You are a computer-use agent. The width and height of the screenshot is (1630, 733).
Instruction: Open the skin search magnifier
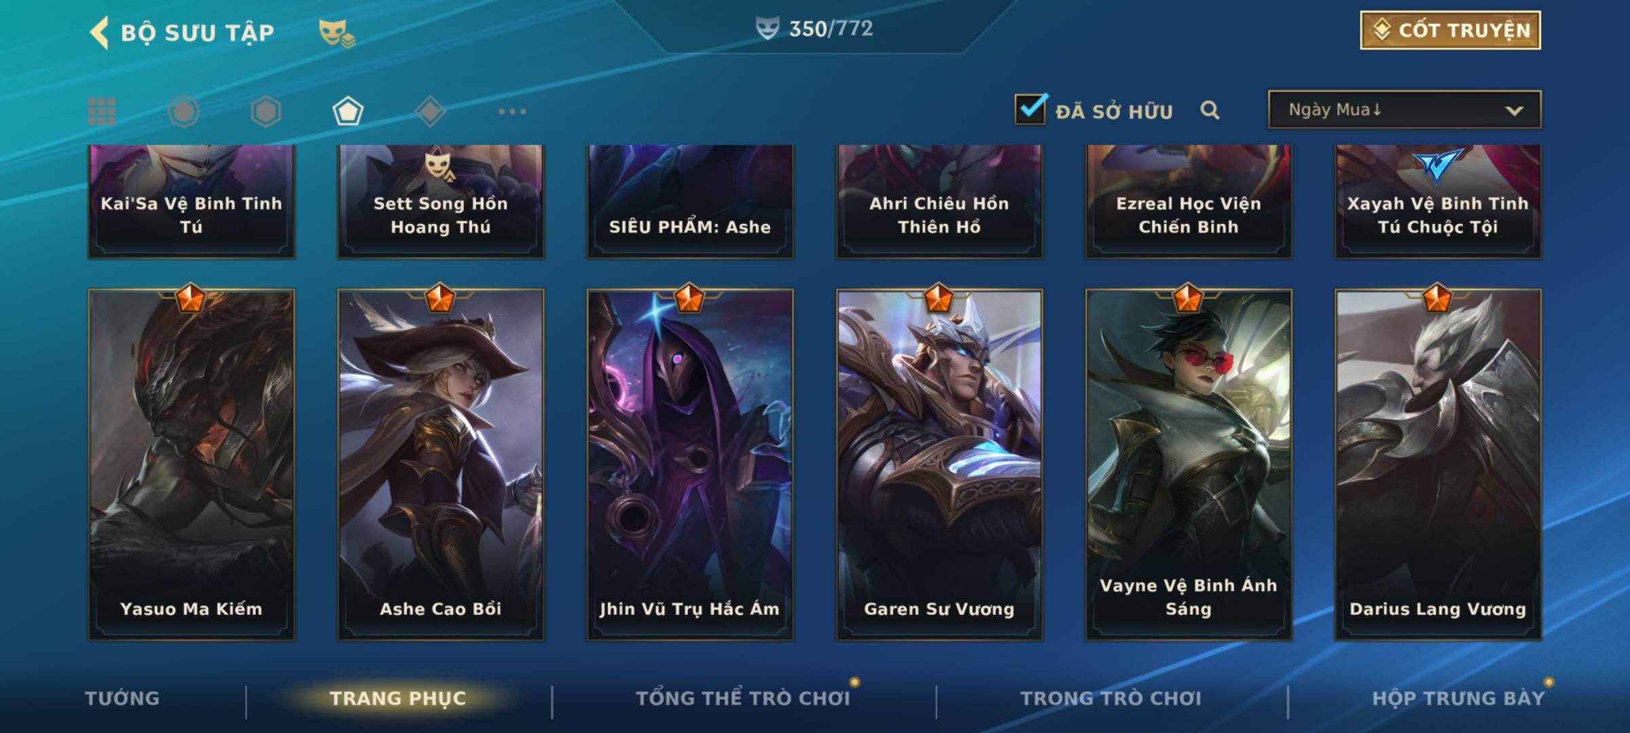coord(1210,110)
